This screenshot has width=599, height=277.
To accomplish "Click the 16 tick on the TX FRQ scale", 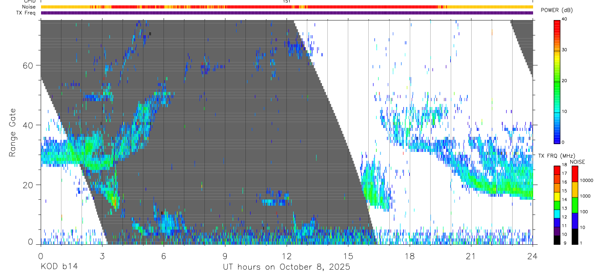I will click(564, 182).
